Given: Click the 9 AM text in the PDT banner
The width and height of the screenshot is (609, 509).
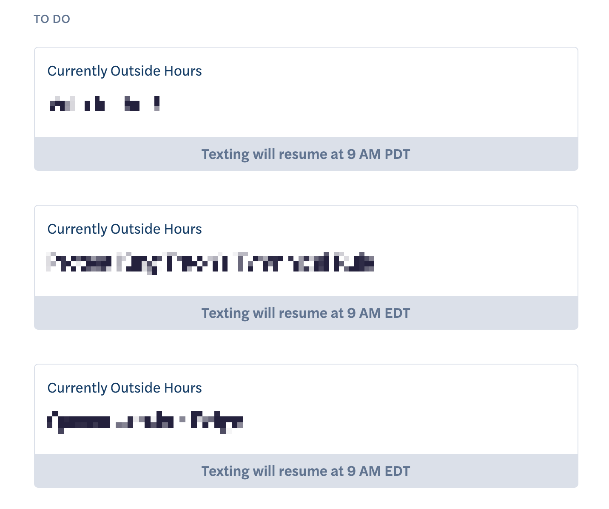Looking at the screenshot, I should [364, 154].
